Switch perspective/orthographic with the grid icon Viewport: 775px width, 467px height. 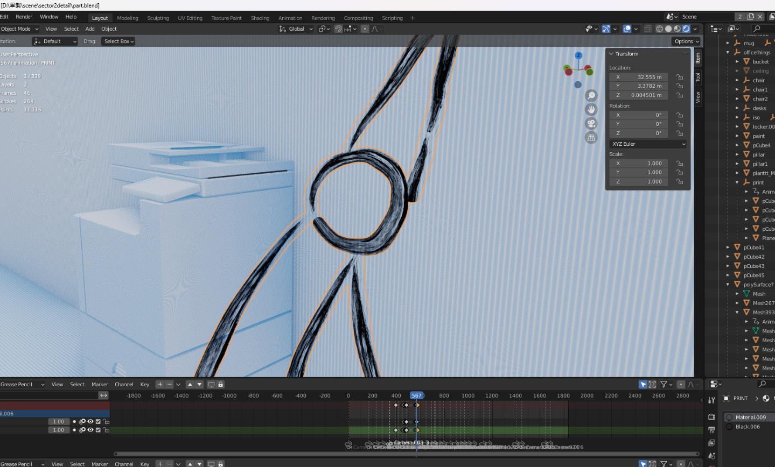coord(591,138)
